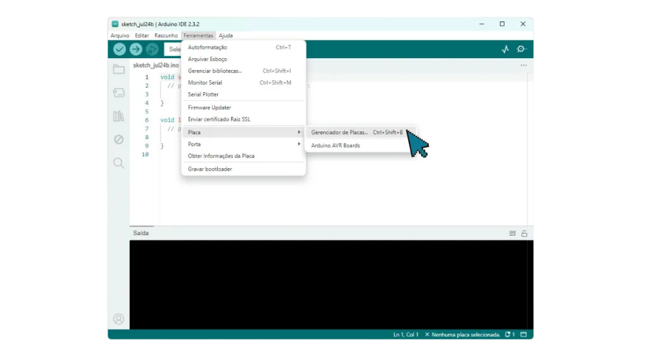Viewport: 648px width, 364px height.
Task: Click the editor vertical scrollbar
Action: pos(530,149)
